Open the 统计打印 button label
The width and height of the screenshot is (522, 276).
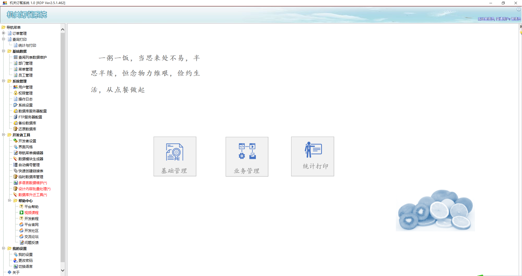click(316, 166)
